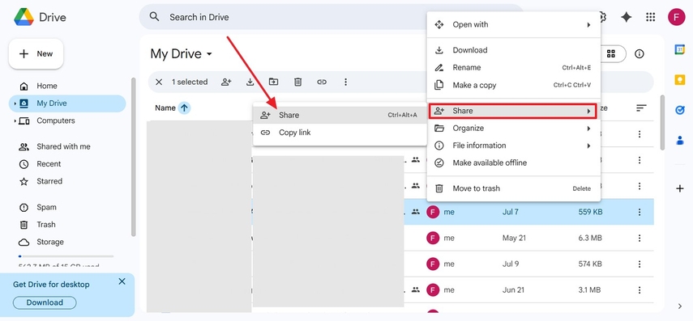Select Share in the submenu
Viewport: 693px width, 321px height.
pyautogui.click(x=340, y=115)
